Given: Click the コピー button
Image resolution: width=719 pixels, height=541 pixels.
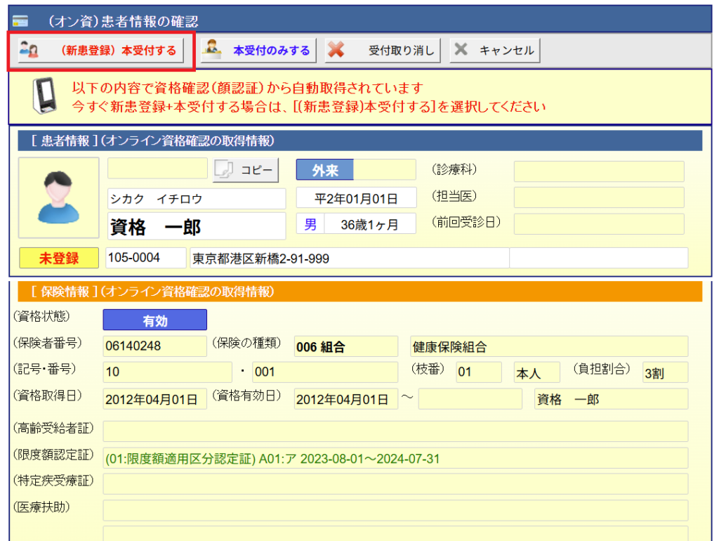Looking at the screenshot, I should tap(246, 171).
